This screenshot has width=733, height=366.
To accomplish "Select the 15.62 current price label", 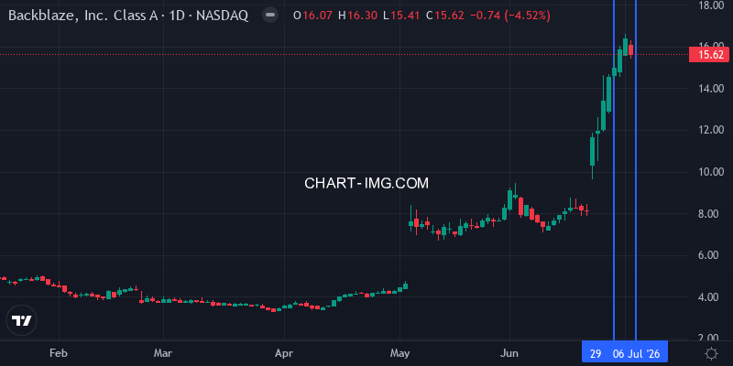I will coord(711,55).
